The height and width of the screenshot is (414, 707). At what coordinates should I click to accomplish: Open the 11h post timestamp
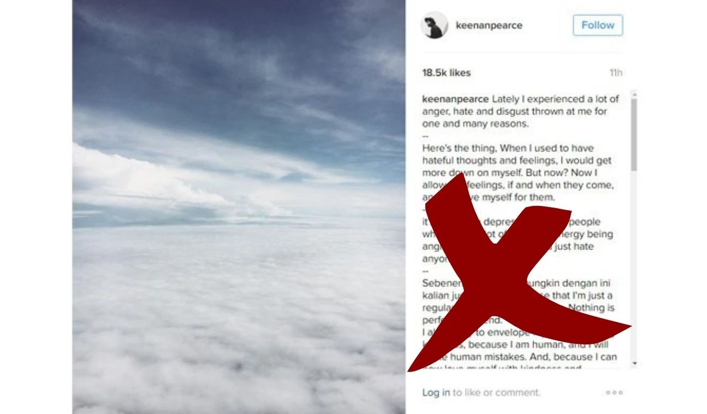pos(616,73)
